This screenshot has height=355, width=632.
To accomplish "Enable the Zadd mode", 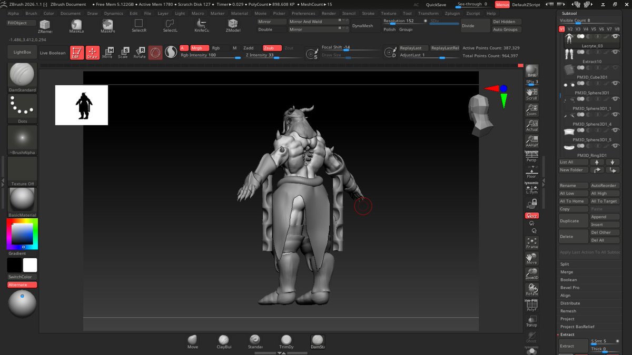I will [248, 48].
